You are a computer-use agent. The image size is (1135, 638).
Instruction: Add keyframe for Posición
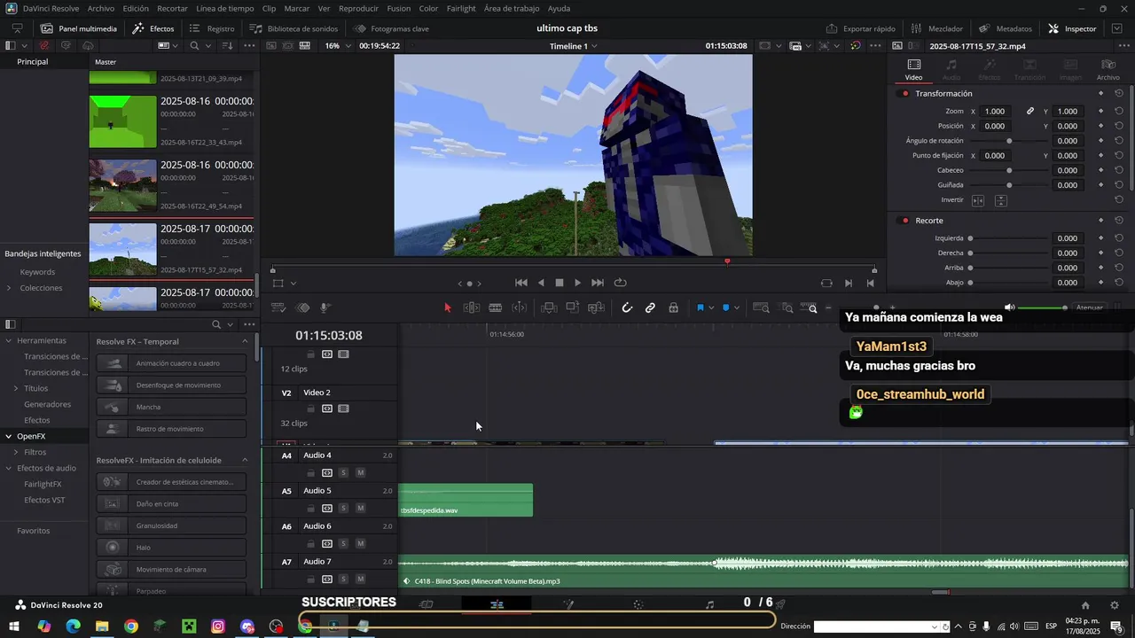[1100, 126]
